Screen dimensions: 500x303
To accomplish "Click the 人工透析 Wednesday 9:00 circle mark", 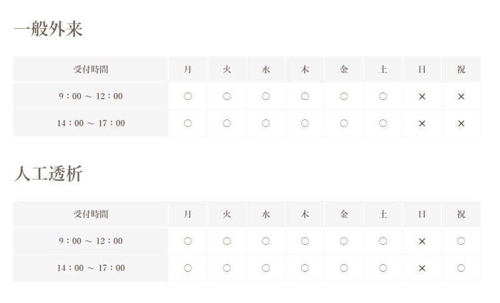I will point(266,241).
